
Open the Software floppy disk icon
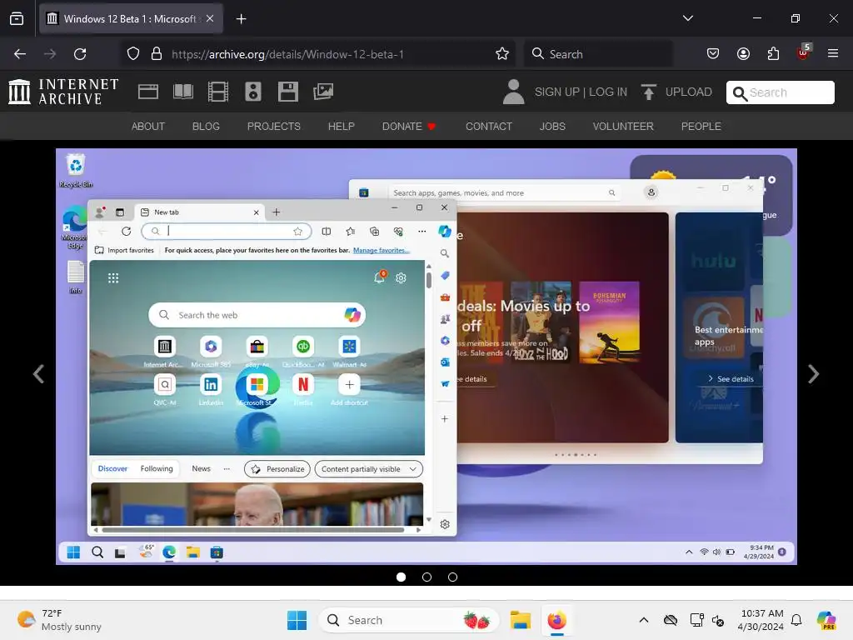pyautogui.click(x=287, y=92)
